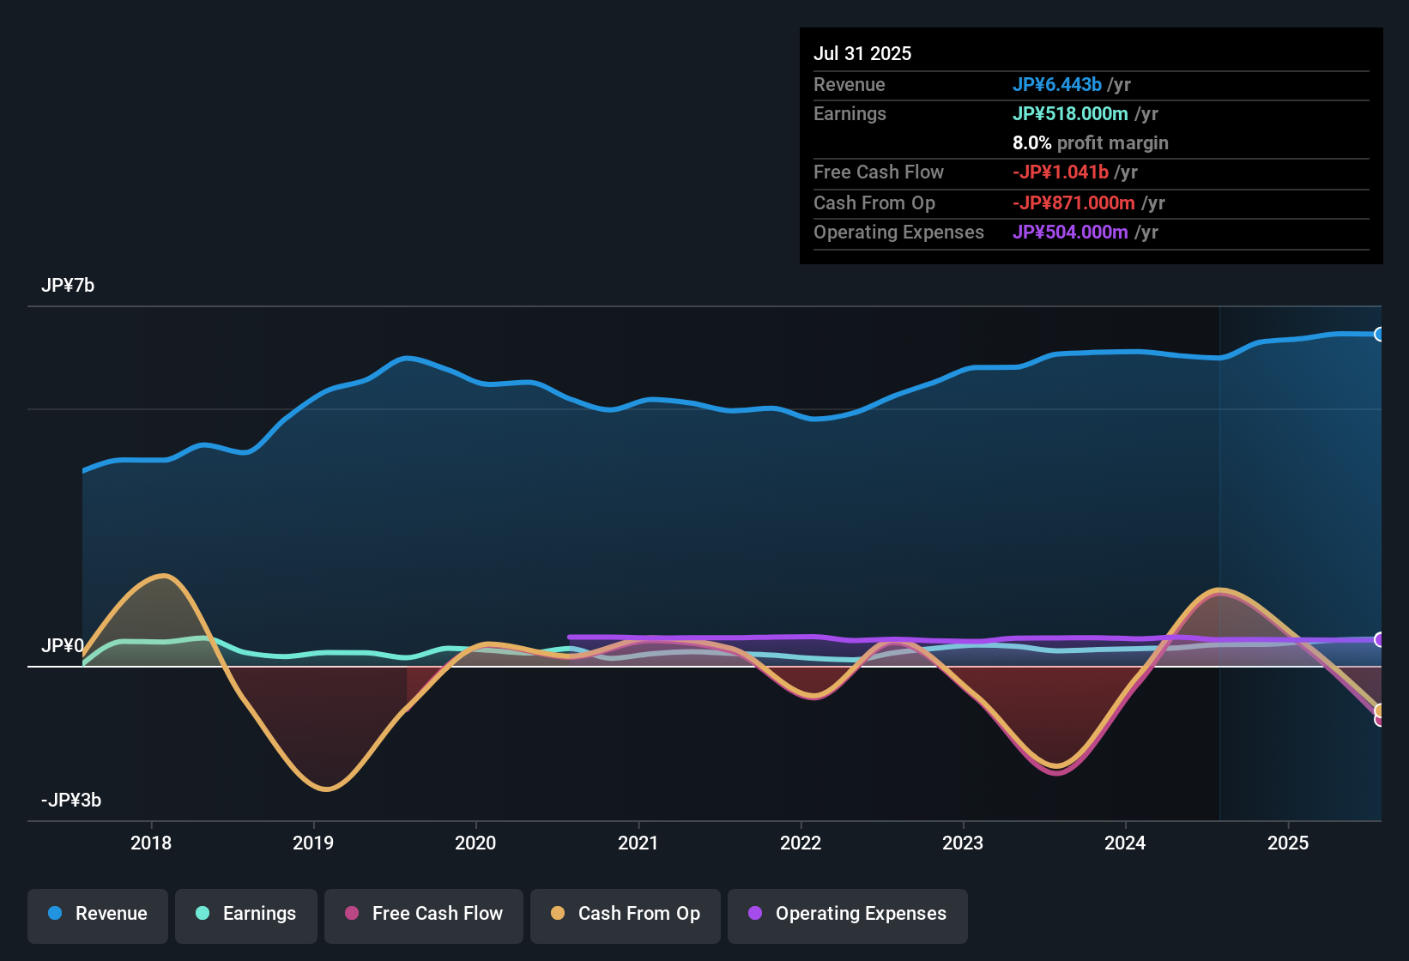Select the 2019 year label on axis
This screenshot has height=961, width=1409.
point(314,843)
